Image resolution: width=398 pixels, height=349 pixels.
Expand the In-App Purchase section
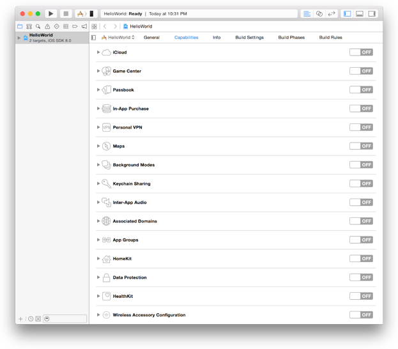pos(98,109)
